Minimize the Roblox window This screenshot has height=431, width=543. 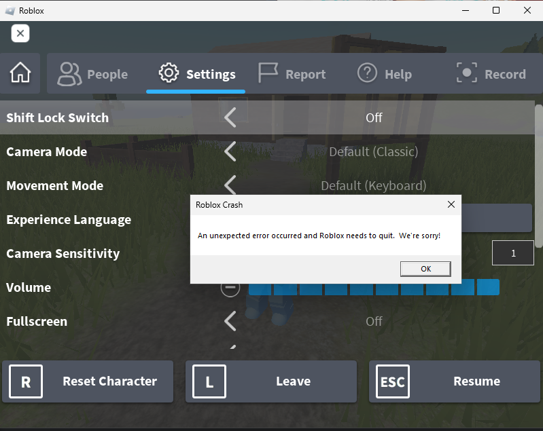point(466,10)
